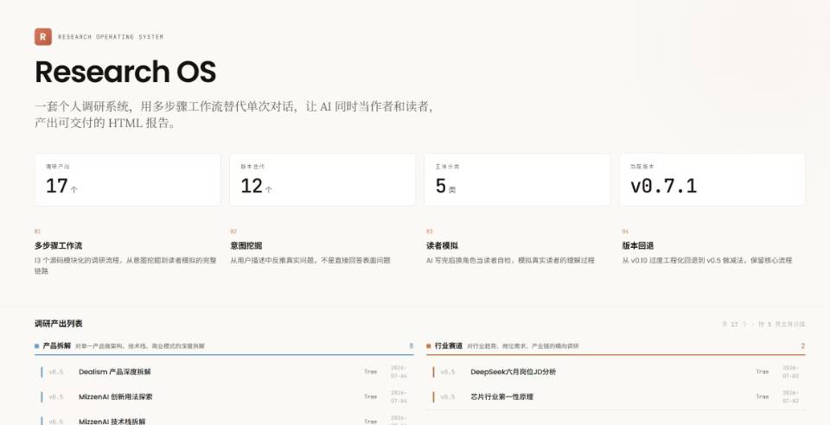830x425 pixels.
Task: Click the 版本回退 feature title
Action: tap(638, 246)
